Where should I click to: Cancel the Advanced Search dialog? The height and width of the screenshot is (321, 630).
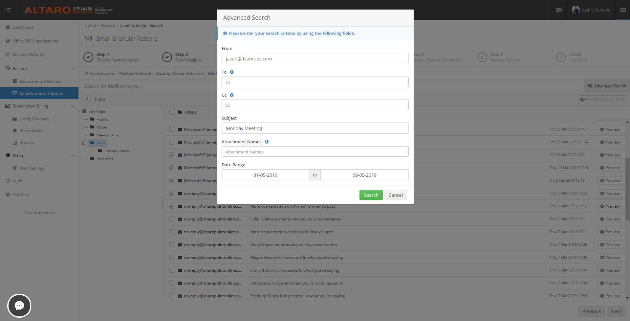[x=396, y=195]
